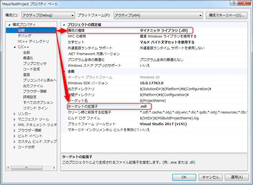
Task: Select プリコンパイル済みヘッダー tree item
Action: (40, 80)
